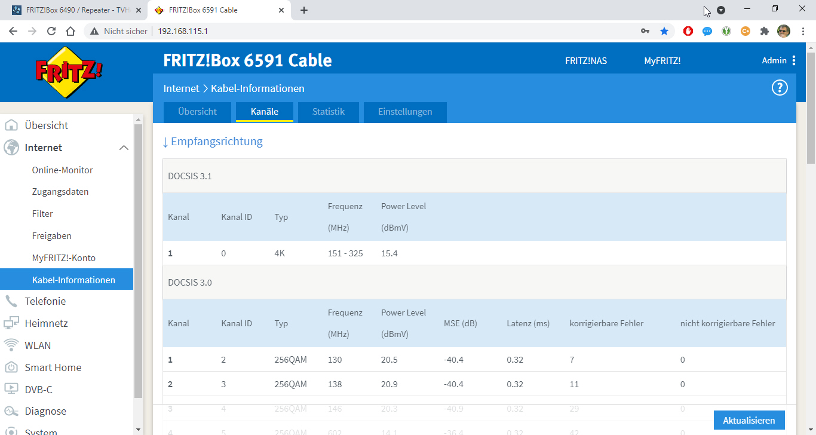The height and width of the screenshot is (435, 816).
Task: Click the Heimnetz computers icon
Action: (11, 323)
